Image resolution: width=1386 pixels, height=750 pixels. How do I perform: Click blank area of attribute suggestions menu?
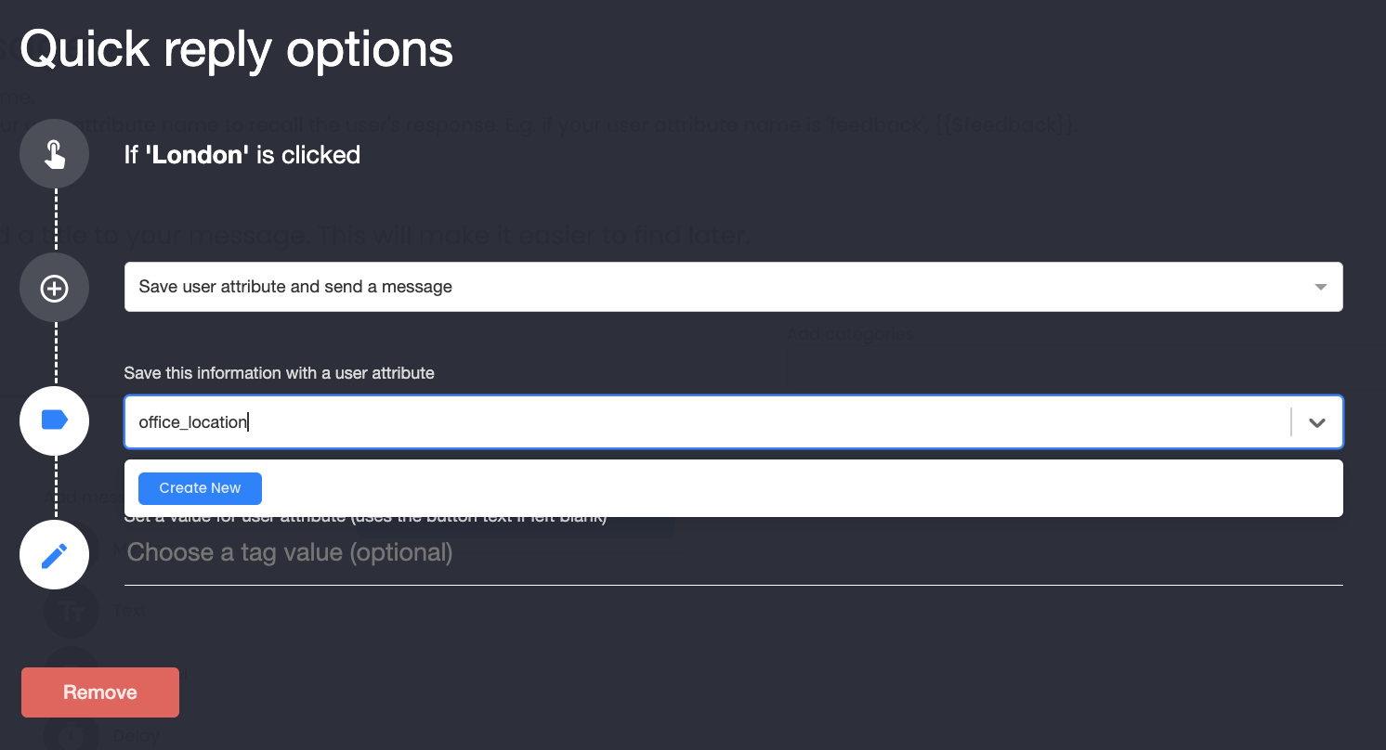(799, 488)
